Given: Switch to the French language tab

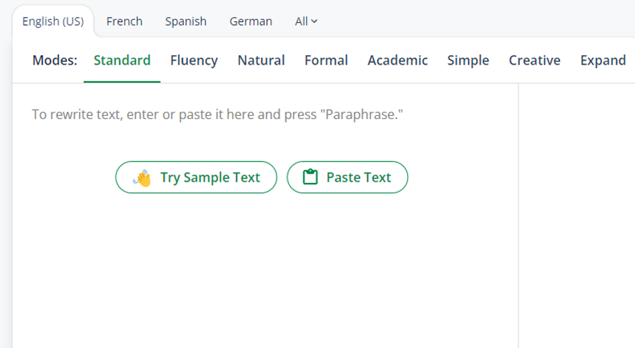Looking at the screenshot, I should [x=124, y=22].
